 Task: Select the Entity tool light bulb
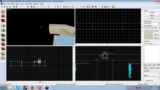coord(3,25)
